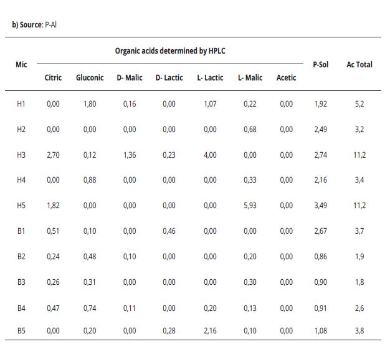Viewport: 385px width, 344px height.
Task: Click the "Organic acids determined by HPLC" header
Action: click(170, 51)
